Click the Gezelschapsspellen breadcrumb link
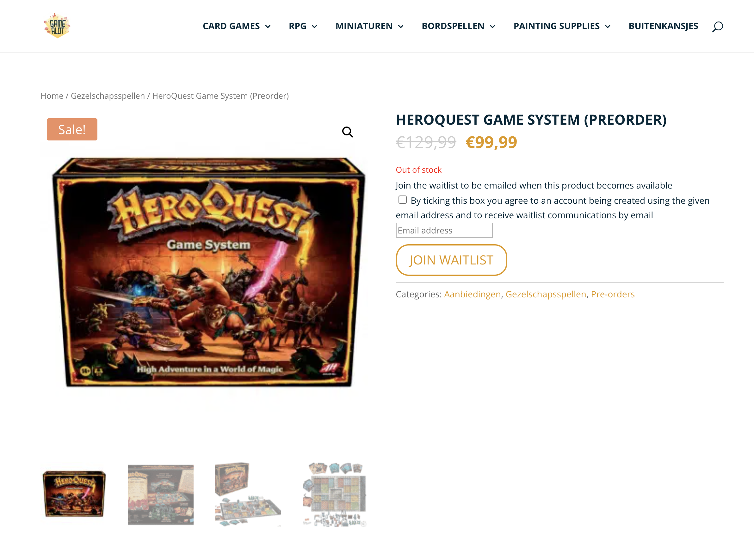754x534 pixels. click(108, 96)
